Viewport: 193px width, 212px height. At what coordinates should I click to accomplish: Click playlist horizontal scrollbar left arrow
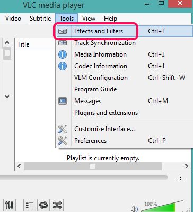[19, 166]
